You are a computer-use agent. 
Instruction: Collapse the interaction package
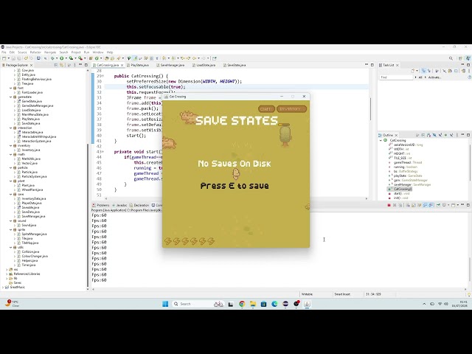pyautogui.click(x=11, y=128)
